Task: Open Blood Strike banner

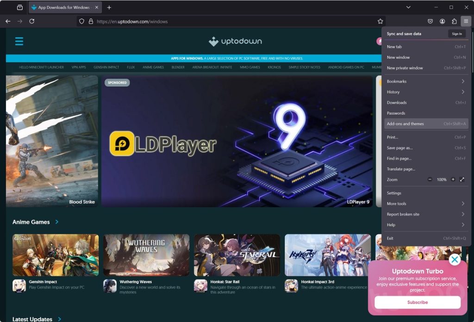Action: [x=52, y=141]
